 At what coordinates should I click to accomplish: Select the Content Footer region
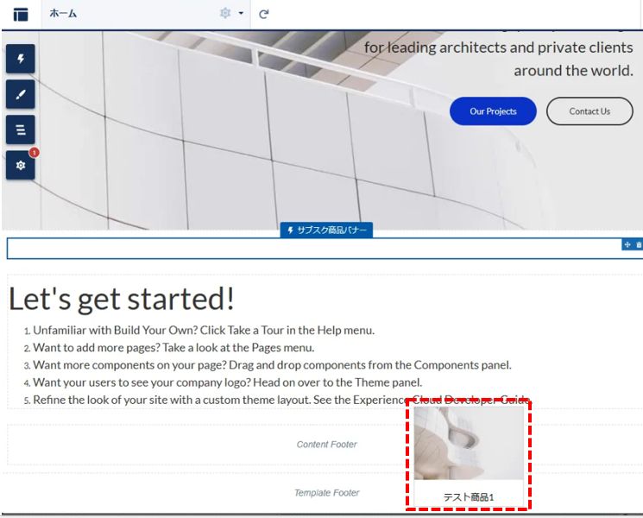[x=207, y=445]
